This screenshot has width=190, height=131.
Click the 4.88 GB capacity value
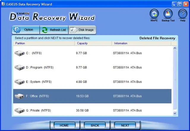81,82
